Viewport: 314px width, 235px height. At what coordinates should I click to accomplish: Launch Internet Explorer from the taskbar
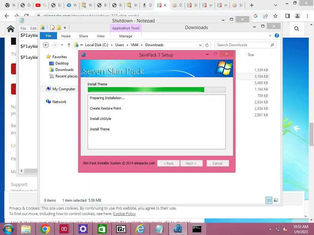[140, 229]
